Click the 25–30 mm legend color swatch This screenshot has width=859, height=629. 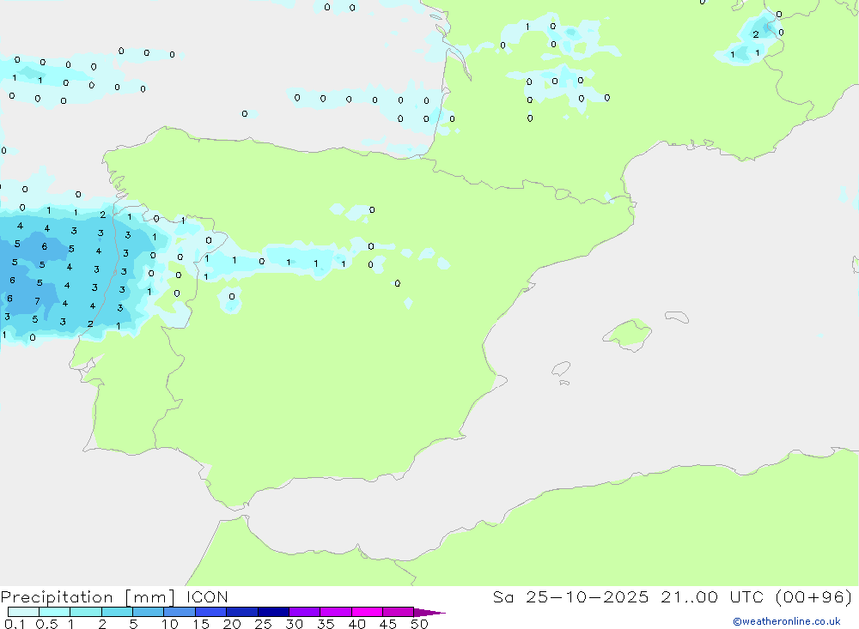[x=273, y=612]
